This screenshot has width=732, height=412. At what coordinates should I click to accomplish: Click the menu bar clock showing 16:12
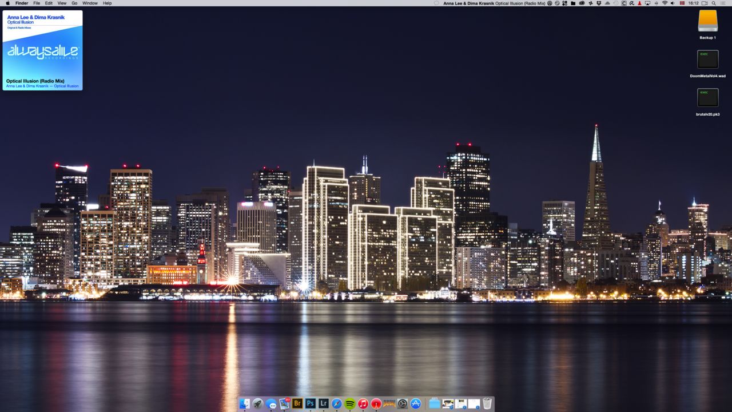693,3
